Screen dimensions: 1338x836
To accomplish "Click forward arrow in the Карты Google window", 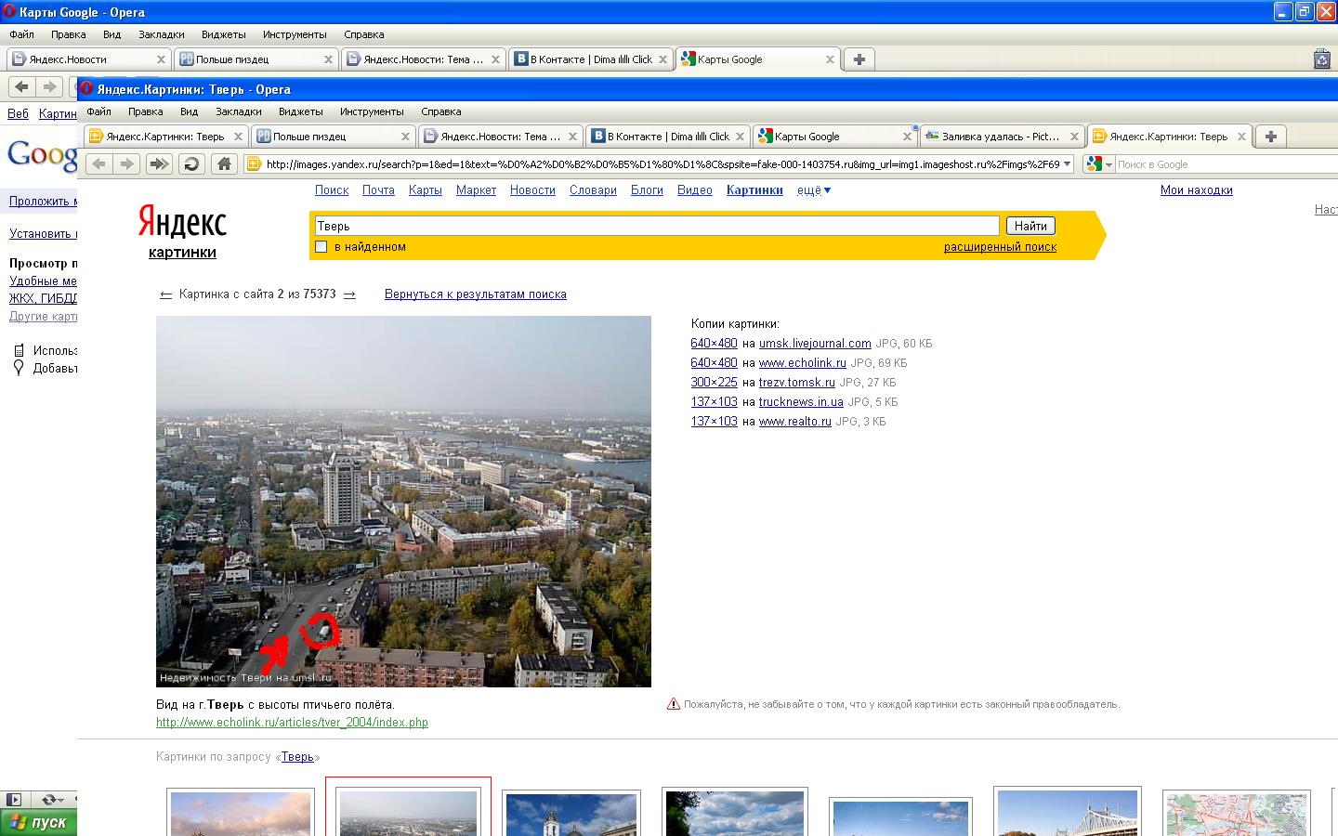I will click(49, 87).
